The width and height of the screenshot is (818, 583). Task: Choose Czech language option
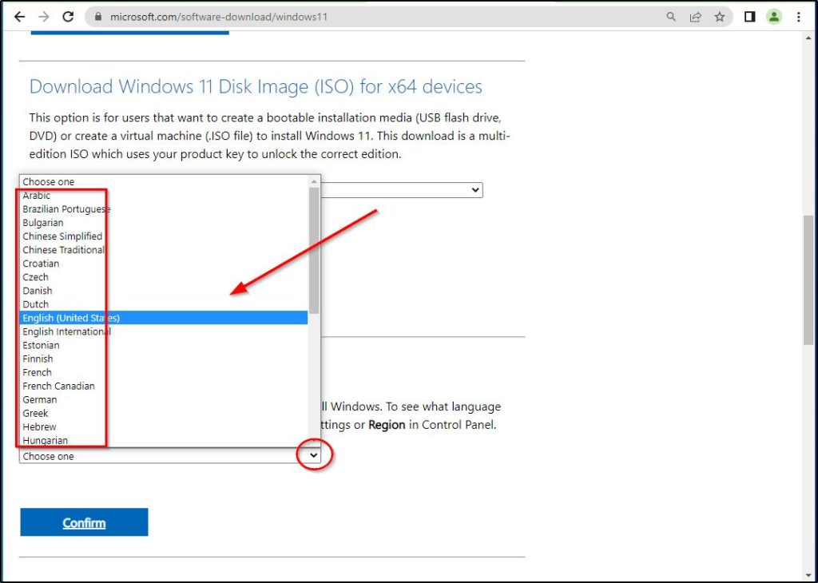pyautogui.click(x=163, y=277)
